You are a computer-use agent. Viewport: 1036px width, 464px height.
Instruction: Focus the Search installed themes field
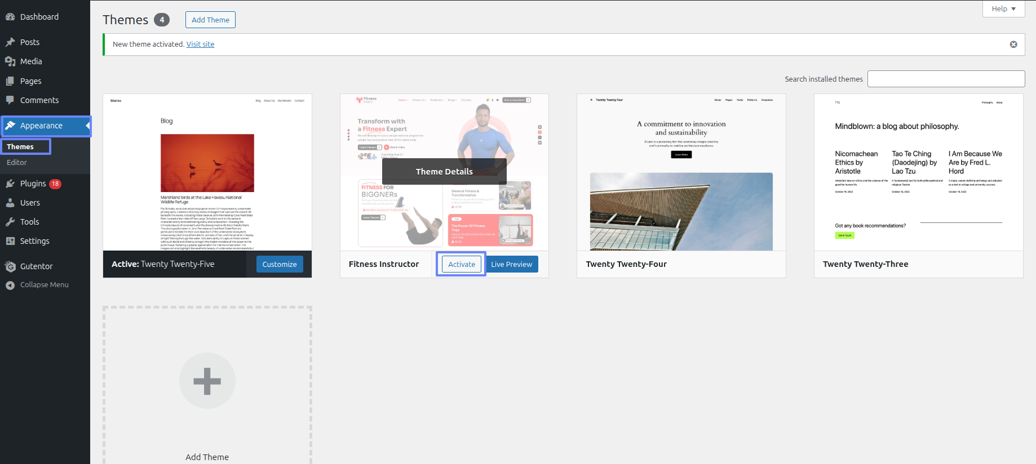pos(945,79)
